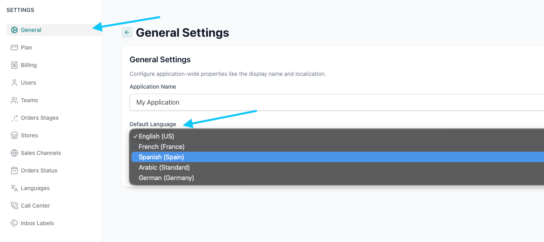The height and width of the screenshot is (242, 544).
Task: Click the Application Name text field
Action: point(336,102)
